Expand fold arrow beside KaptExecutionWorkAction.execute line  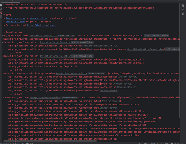click(x=2, y=49)
